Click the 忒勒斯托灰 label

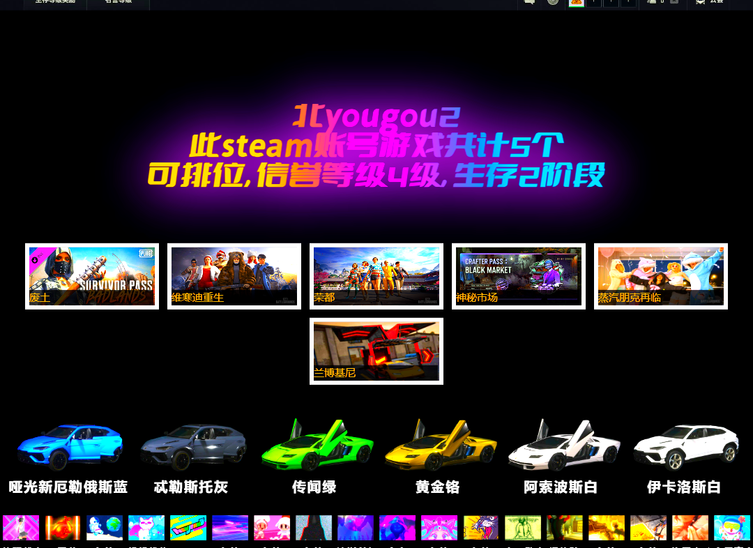click(x=191, y=487)
